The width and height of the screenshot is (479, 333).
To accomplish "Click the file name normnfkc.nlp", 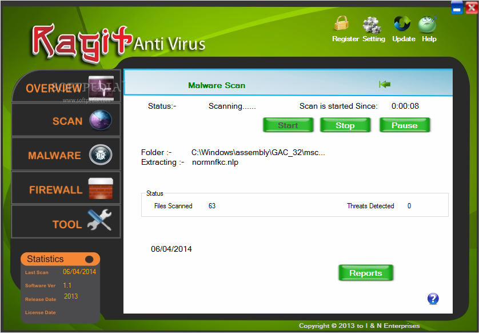I will (x=215, y=162).
